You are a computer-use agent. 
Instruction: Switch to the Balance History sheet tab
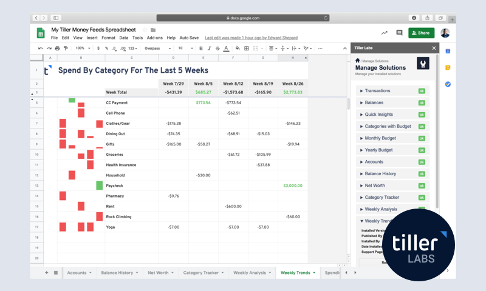click(x=119, y=273)
